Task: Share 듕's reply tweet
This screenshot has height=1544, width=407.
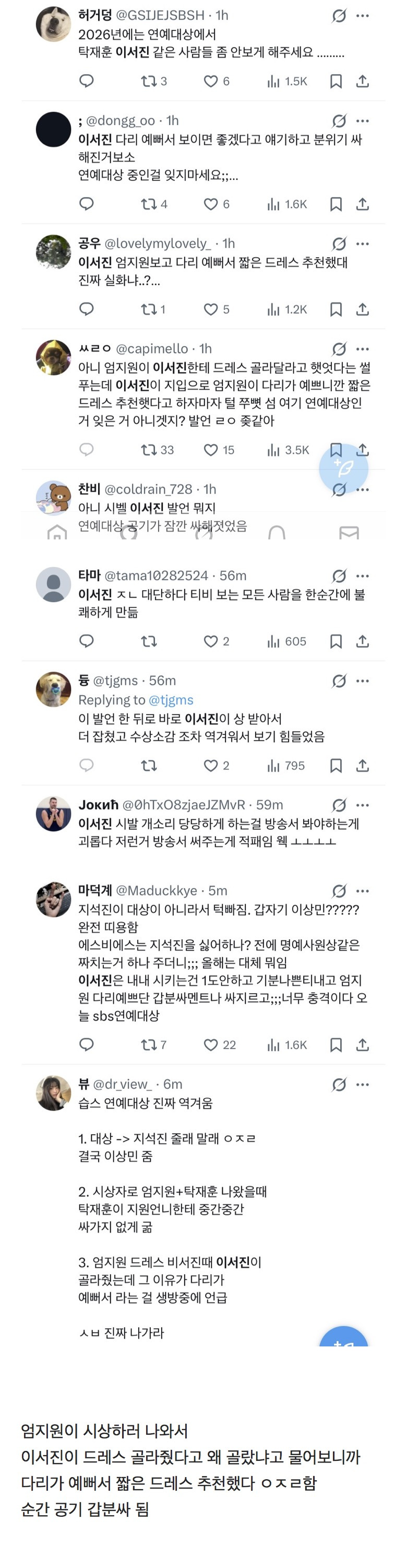Action: (x=362, y=765)
